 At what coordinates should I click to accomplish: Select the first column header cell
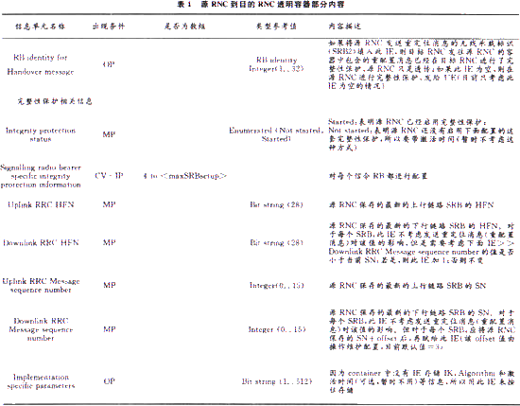(41, 26)
